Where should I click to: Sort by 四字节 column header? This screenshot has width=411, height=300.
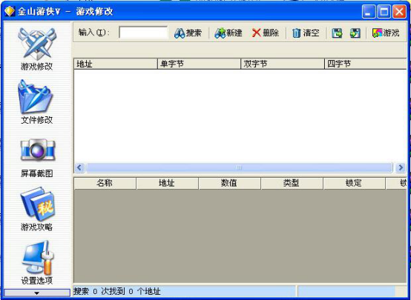pos(366,64)
